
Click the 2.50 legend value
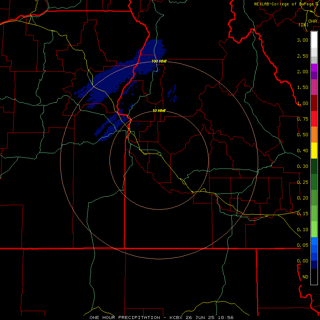tap(303, 56)
